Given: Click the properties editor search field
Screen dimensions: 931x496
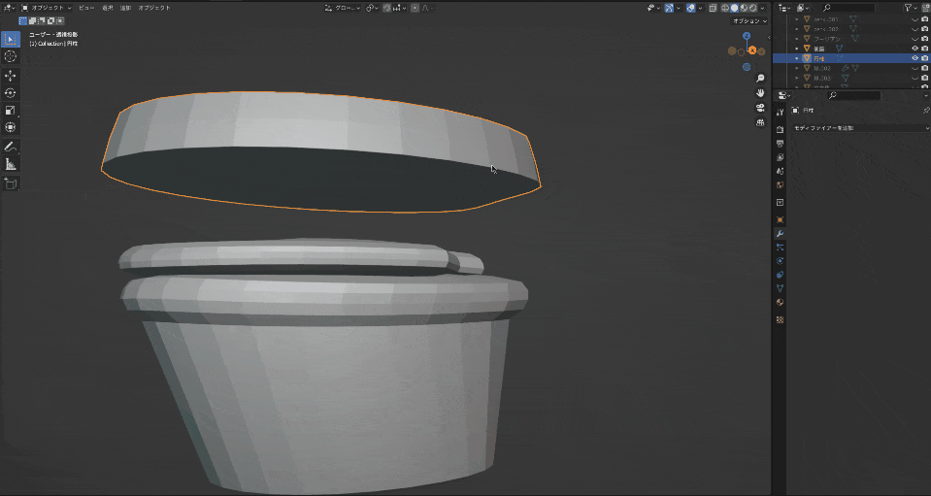Looking at the screenshot, I should click(854, 95).
